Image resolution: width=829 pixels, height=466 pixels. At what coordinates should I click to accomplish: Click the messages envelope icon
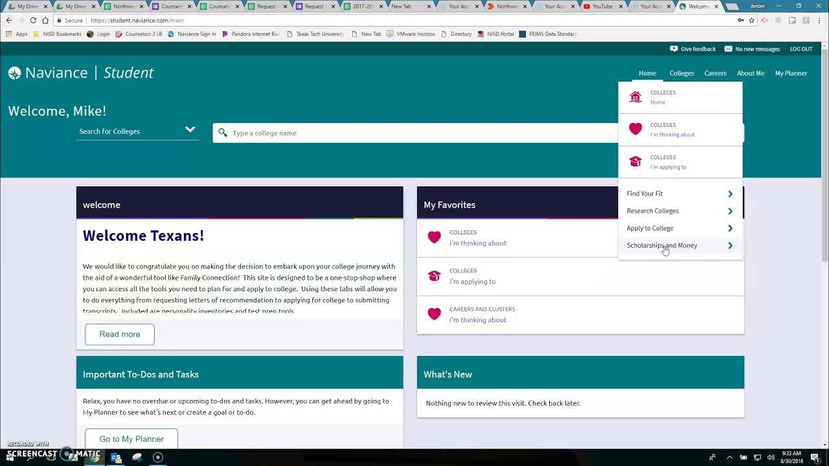point(728,49)
